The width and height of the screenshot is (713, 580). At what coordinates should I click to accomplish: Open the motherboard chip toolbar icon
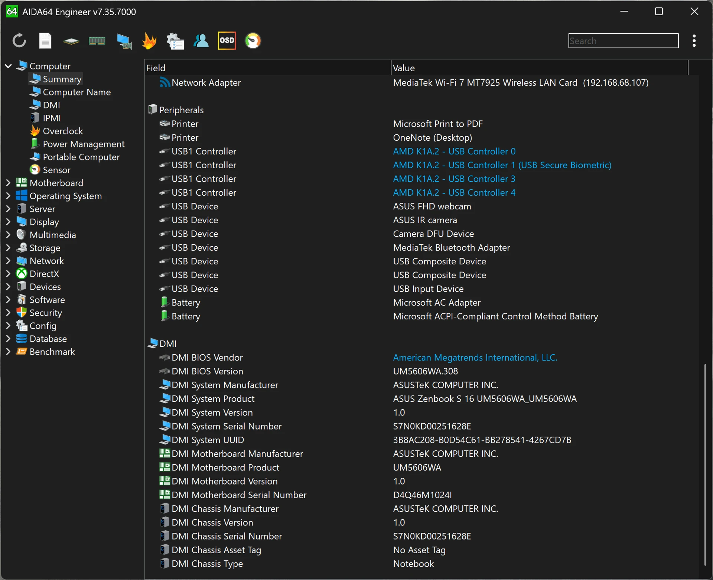71,41
